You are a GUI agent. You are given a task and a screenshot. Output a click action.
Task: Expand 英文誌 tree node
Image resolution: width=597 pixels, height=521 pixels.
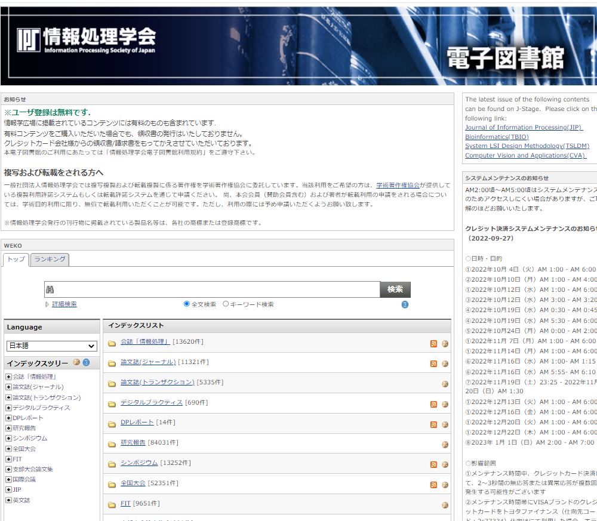point(8,500)
